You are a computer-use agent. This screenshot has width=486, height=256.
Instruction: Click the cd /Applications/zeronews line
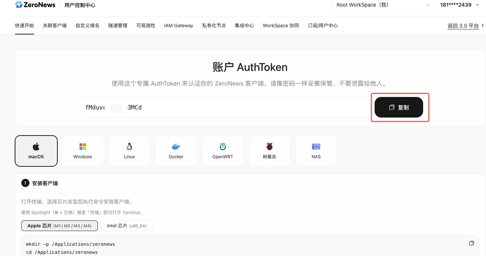point(62,252)
